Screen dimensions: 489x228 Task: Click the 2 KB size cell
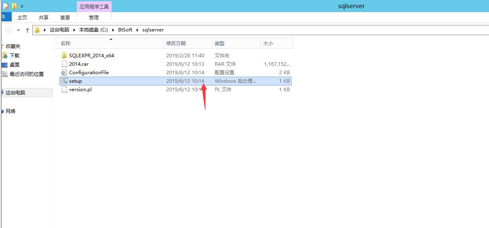(285, 72)
